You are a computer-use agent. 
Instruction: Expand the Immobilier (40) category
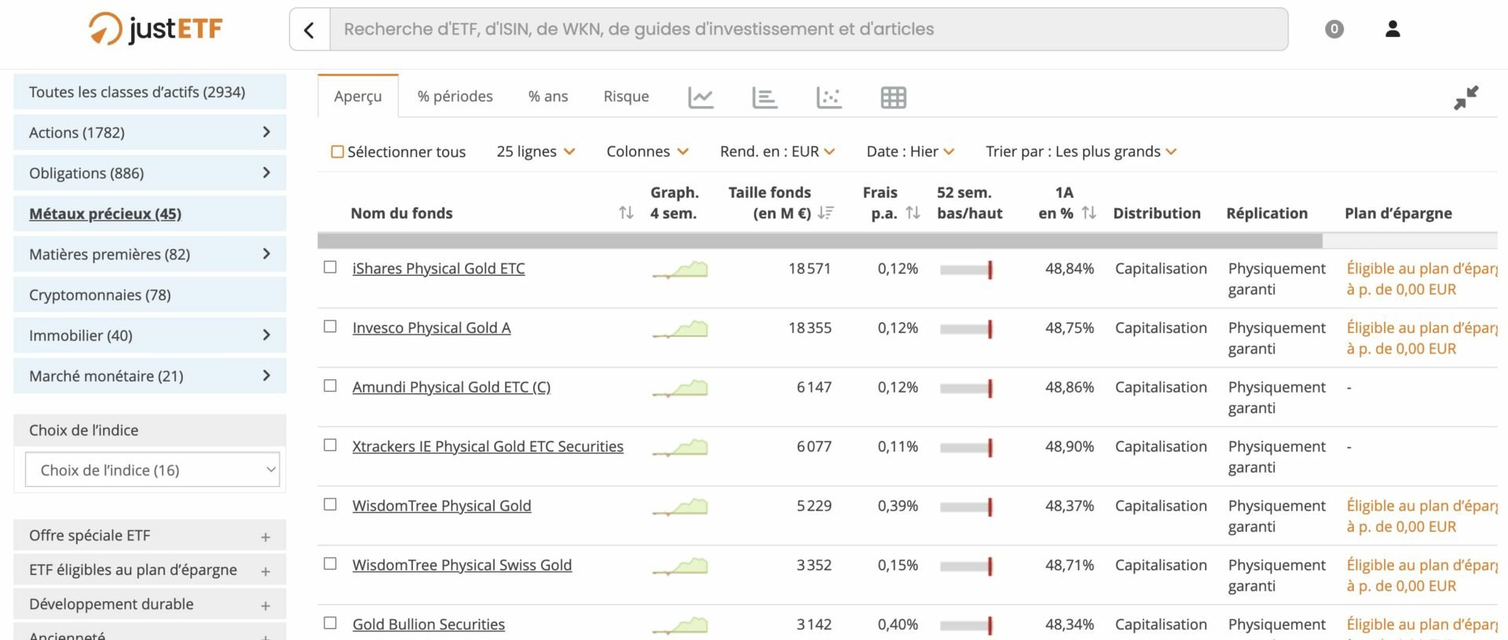click(150, 335)
